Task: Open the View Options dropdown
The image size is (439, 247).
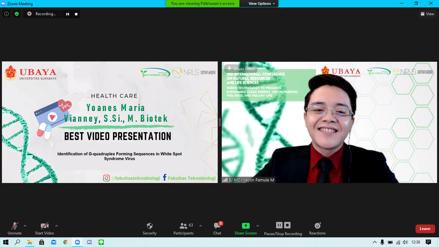Action: [x=262, y=4]
